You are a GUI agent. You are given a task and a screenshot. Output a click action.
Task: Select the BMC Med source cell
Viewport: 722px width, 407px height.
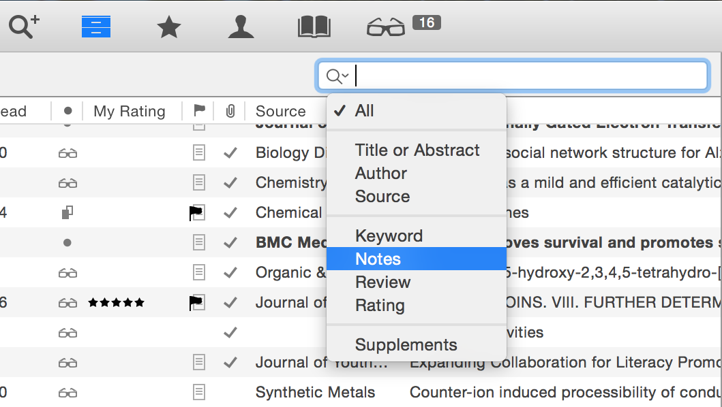point(291,243)
